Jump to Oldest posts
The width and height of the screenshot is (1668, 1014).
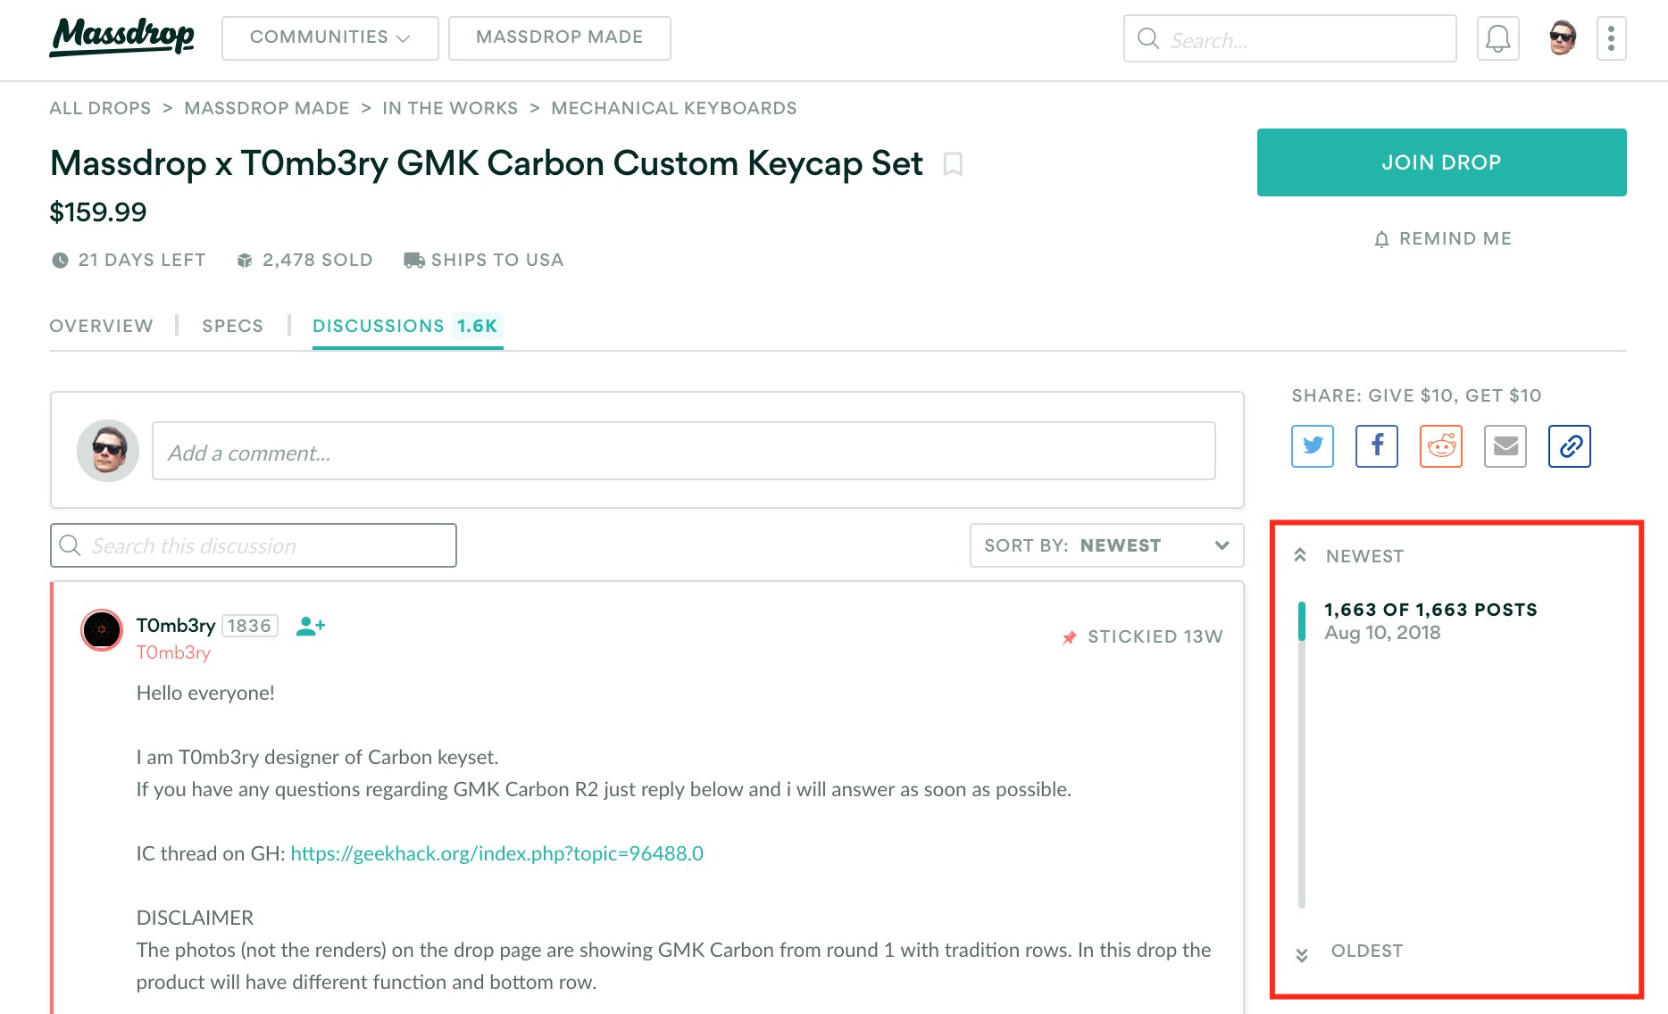[x=1365, y=952]
